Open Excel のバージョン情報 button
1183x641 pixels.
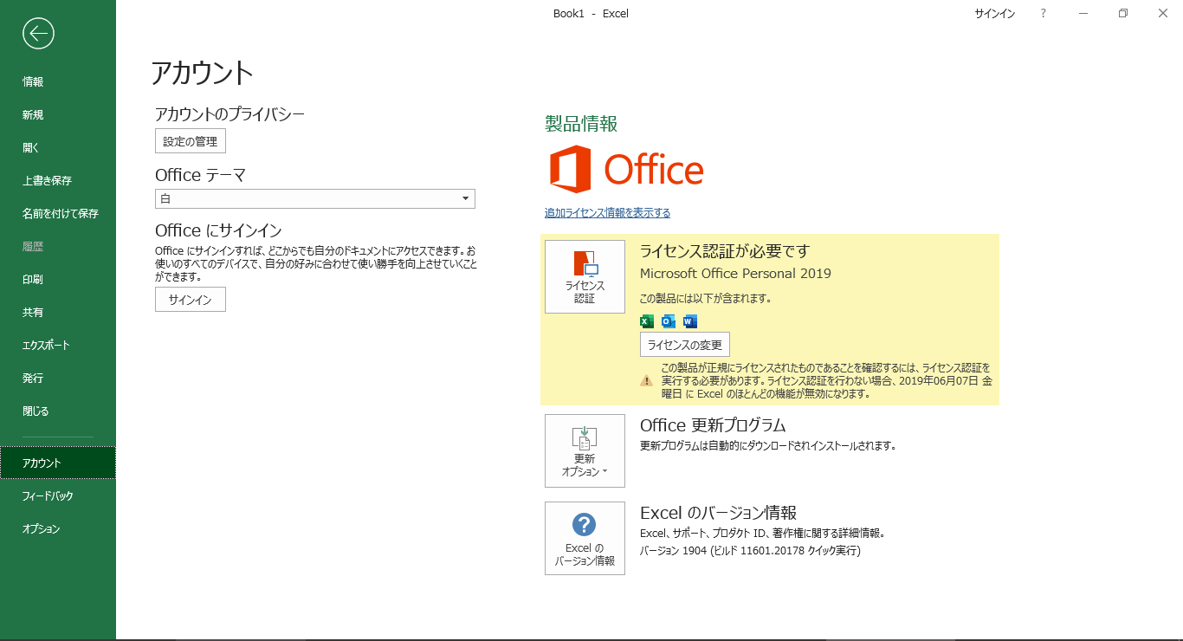point(585,538)
